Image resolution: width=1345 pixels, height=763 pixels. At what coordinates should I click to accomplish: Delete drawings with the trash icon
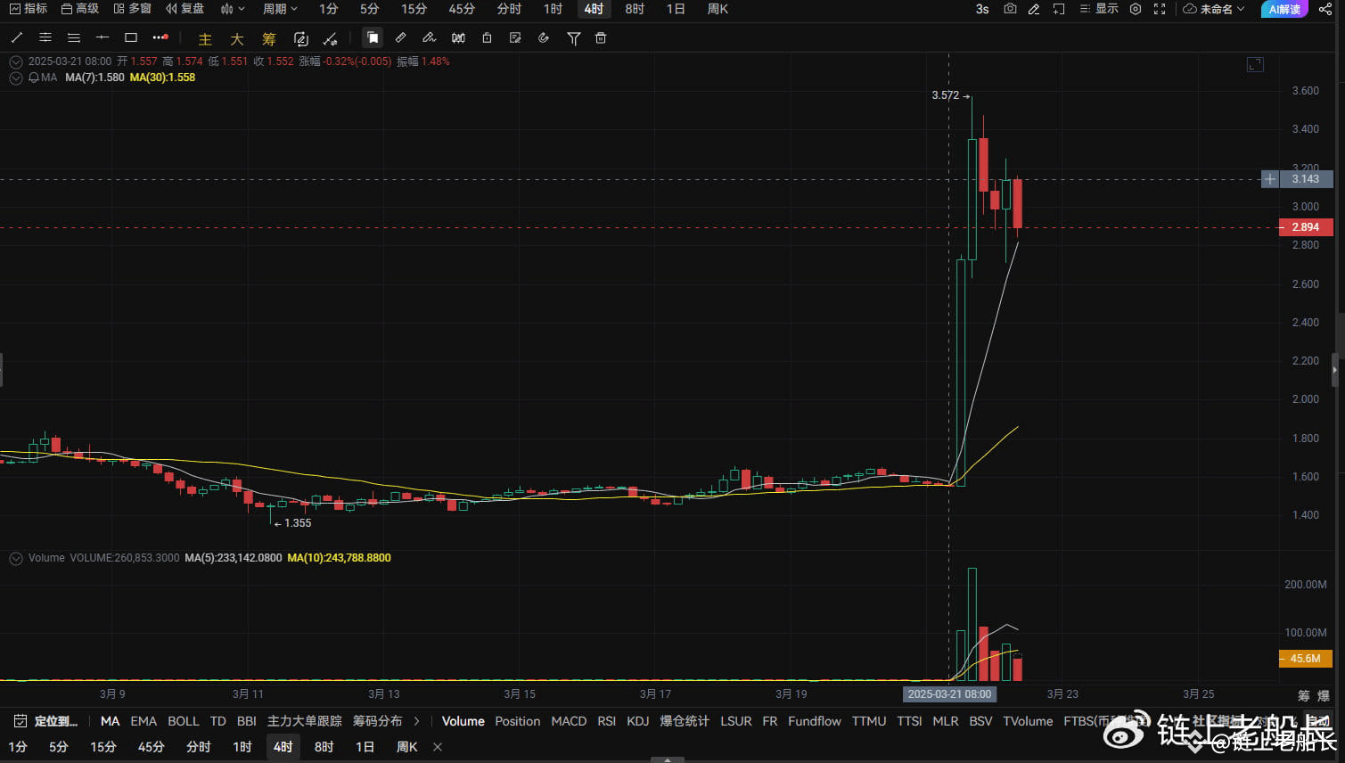point(601,38)
